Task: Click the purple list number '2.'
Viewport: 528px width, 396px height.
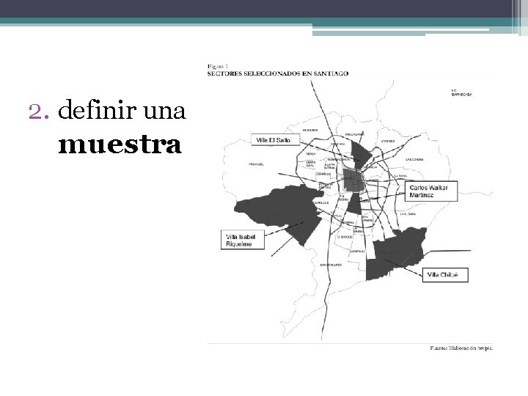Action: click(39, 111)
